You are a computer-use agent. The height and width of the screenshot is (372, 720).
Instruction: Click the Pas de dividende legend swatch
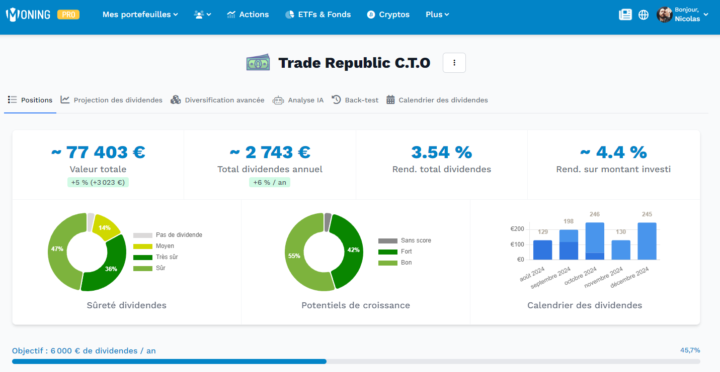[143, 235]
